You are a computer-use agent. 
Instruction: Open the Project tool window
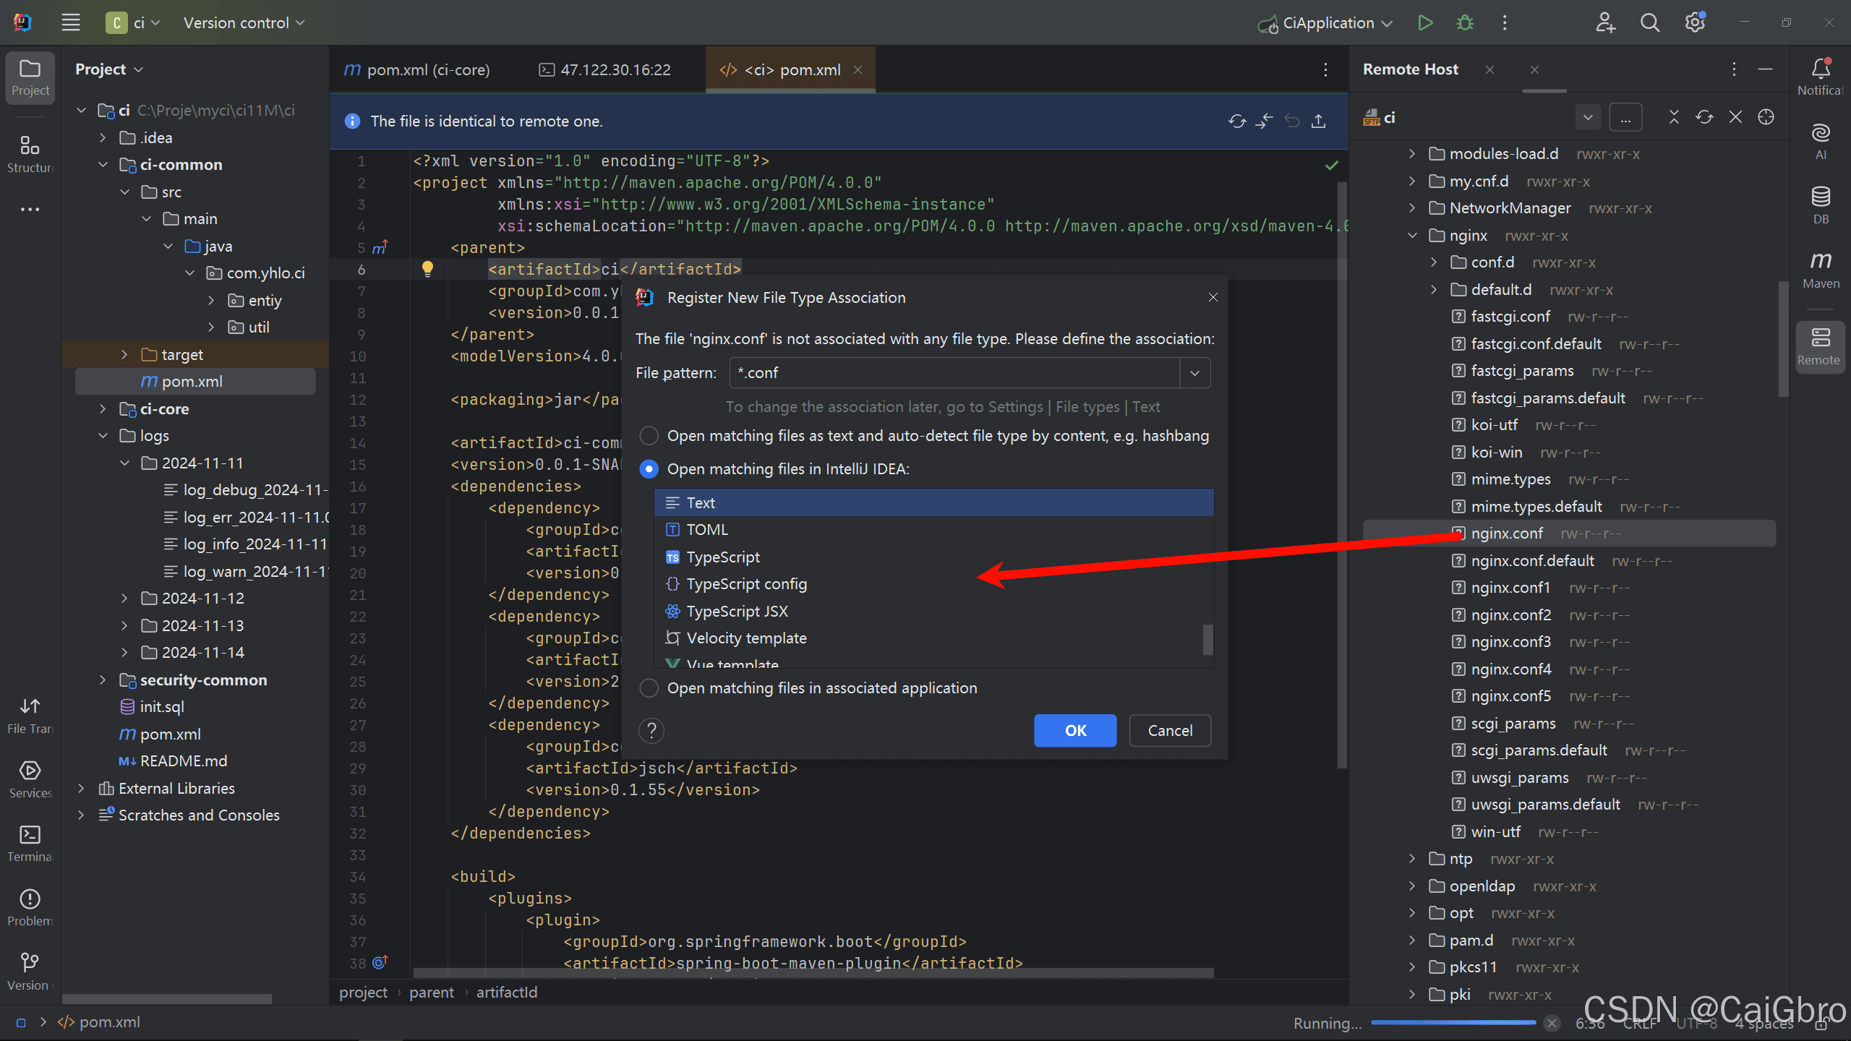pos(30,77)
